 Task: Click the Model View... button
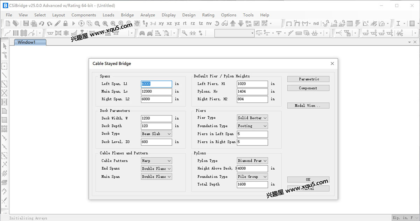[308, 106]
